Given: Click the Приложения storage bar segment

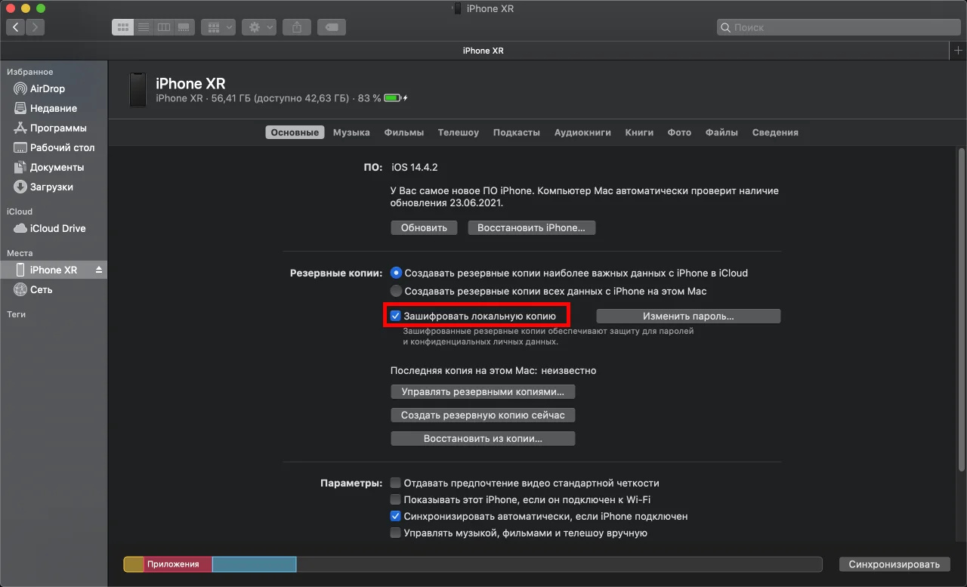Looking at the screenshot, I should pyautogui.click(x=177, y=564).
